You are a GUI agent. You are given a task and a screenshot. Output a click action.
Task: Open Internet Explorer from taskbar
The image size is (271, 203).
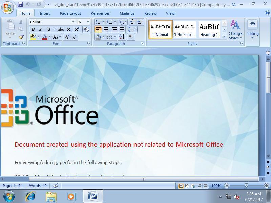(30, 197)
